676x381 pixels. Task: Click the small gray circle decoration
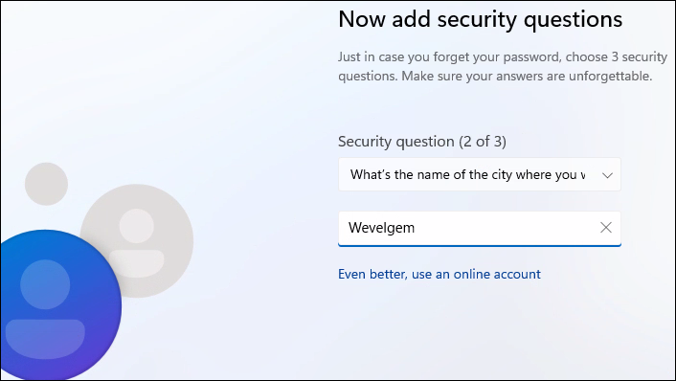coord(46,184)
